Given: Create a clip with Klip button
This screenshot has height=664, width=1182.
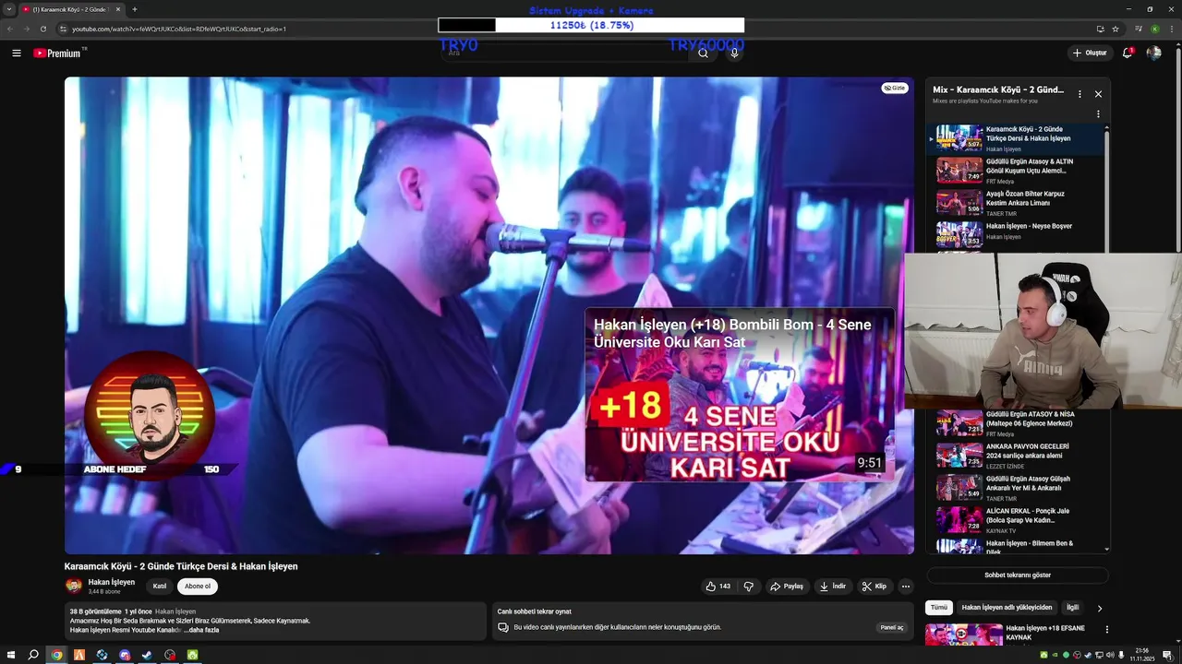Looking at the screenshot, I should (x=874, y=587).
